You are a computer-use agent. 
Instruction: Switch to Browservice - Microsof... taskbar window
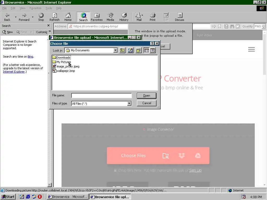(68, 197)
